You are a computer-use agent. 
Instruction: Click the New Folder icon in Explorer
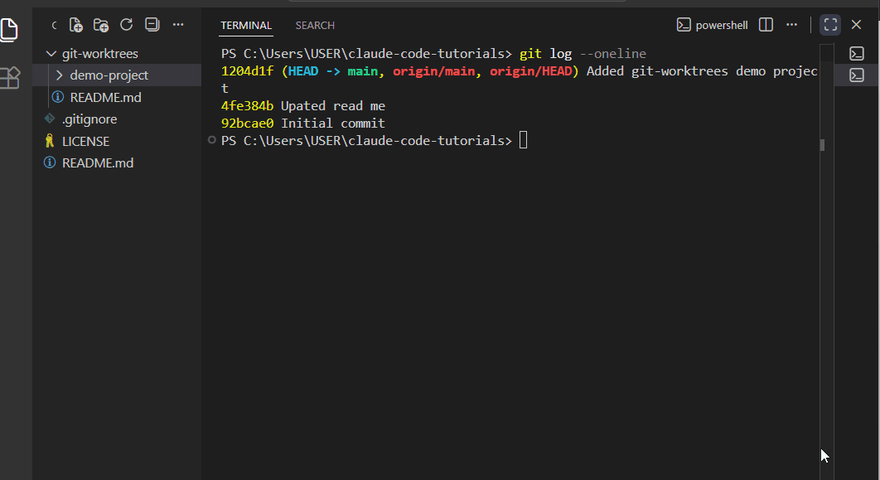point(100,25)
